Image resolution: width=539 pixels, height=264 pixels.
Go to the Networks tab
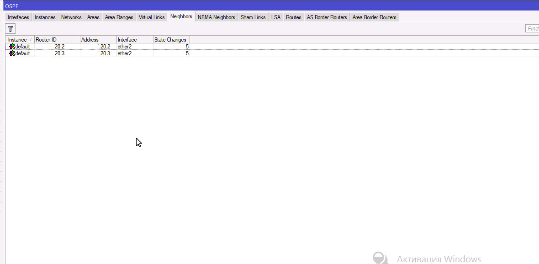click(x=71, y=17)
